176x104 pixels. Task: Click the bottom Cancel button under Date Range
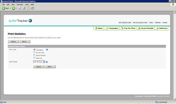click(x=38, y=67)
